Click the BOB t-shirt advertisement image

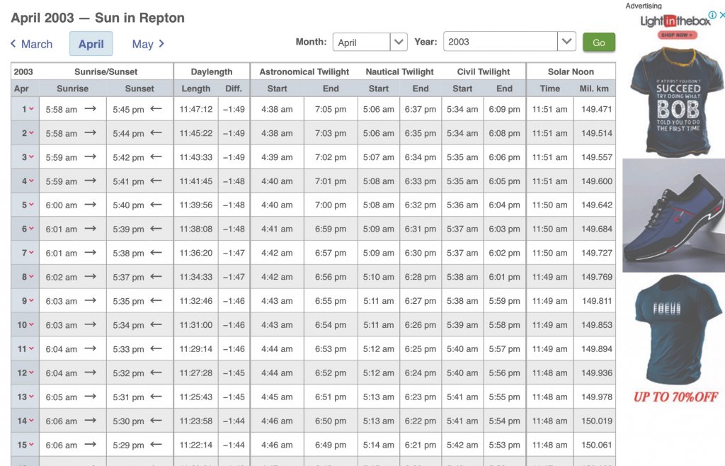tap(673, 99)
